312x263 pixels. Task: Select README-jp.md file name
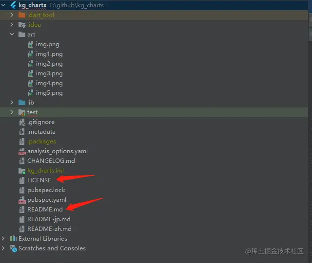pyautogui.click(x=49, y=219)
